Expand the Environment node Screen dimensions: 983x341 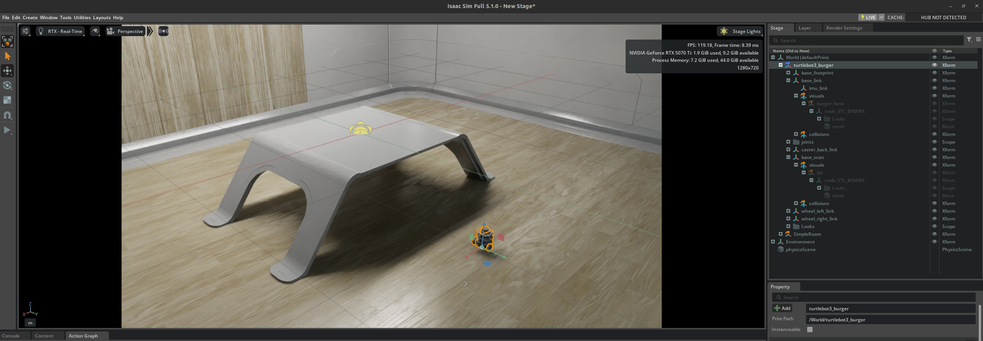click(773, 242)
